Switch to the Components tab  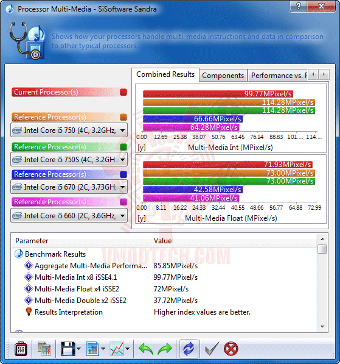pos(223,76)
